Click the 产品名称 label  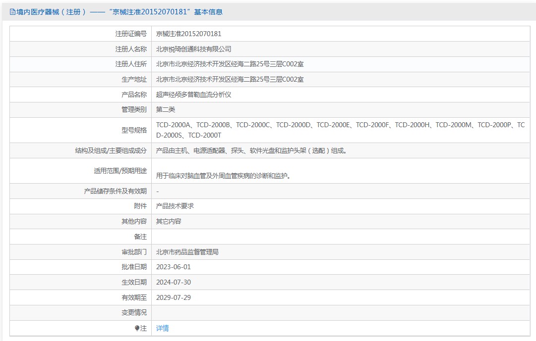[x=134, y=95]
